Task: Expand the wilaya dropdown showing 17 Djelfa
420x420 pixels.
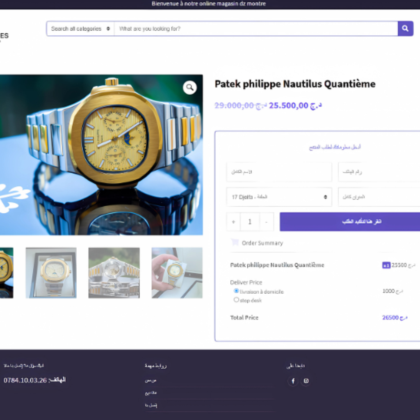Action: pos(279,197)
